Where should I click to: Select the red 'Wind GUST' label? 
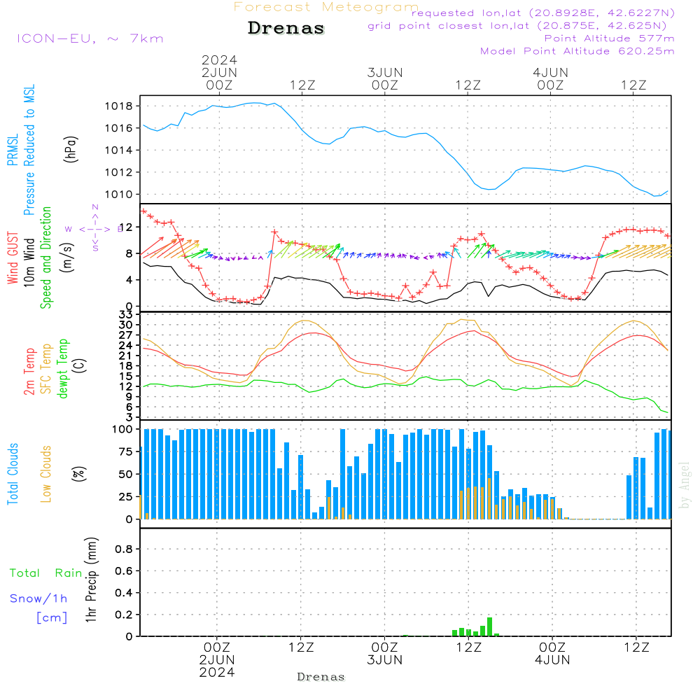point(13,258)
